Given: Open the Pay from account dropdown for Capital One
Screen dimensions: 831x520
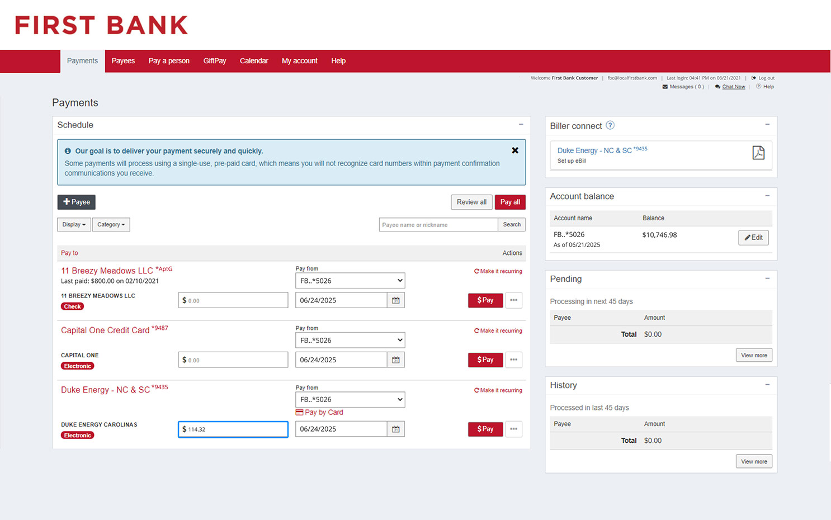Looking at the screenshot, I should click(350, 340).
